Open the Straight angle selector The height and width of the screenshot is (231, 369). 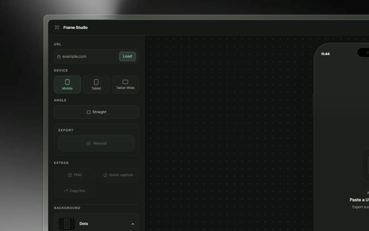(96, 112)
